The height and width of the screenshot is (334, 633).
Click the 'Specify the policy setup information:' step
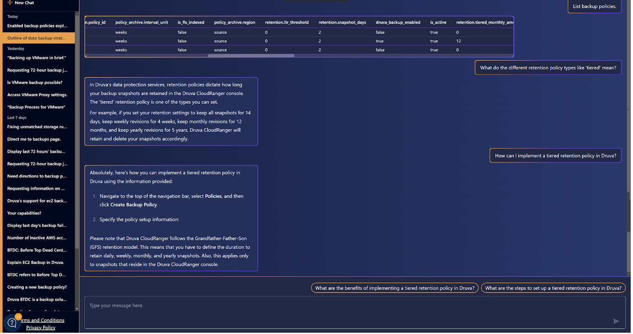pyautogui.click(x=139, y=220)
